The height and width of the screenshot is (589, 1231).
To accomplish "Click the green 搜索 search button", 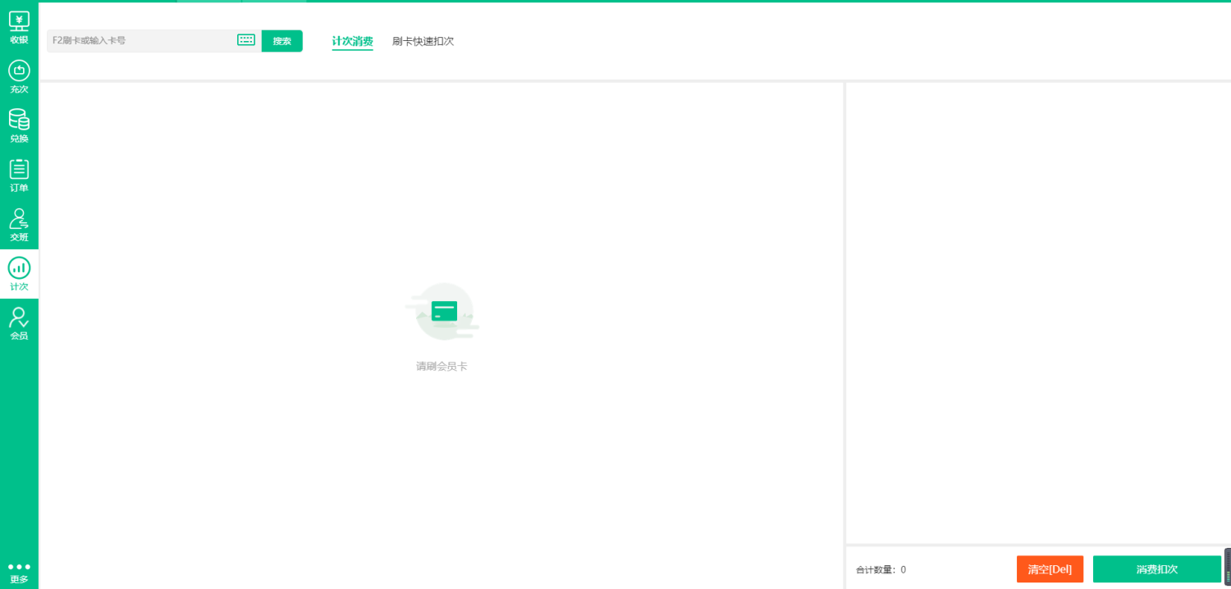I will pyautogui.click(x=281, y=40).
